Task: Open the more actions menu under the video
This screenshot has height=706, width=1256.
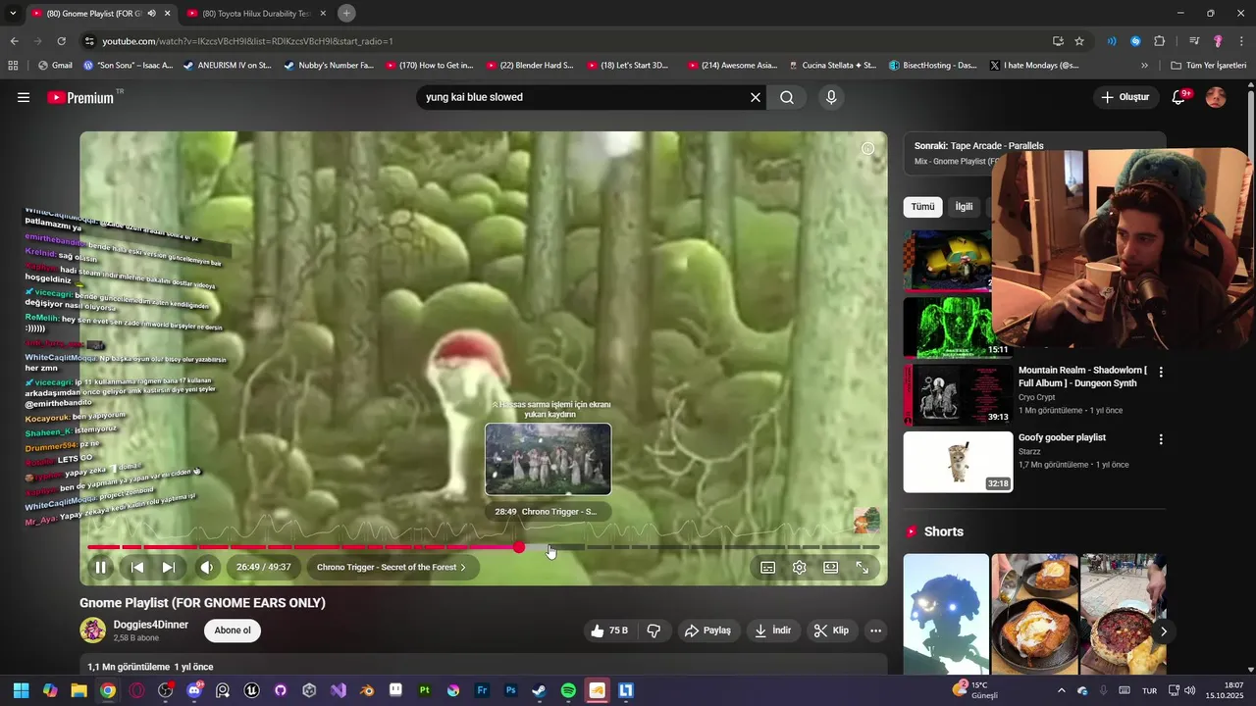Action: pyautogui.click(x=876, y=630)
